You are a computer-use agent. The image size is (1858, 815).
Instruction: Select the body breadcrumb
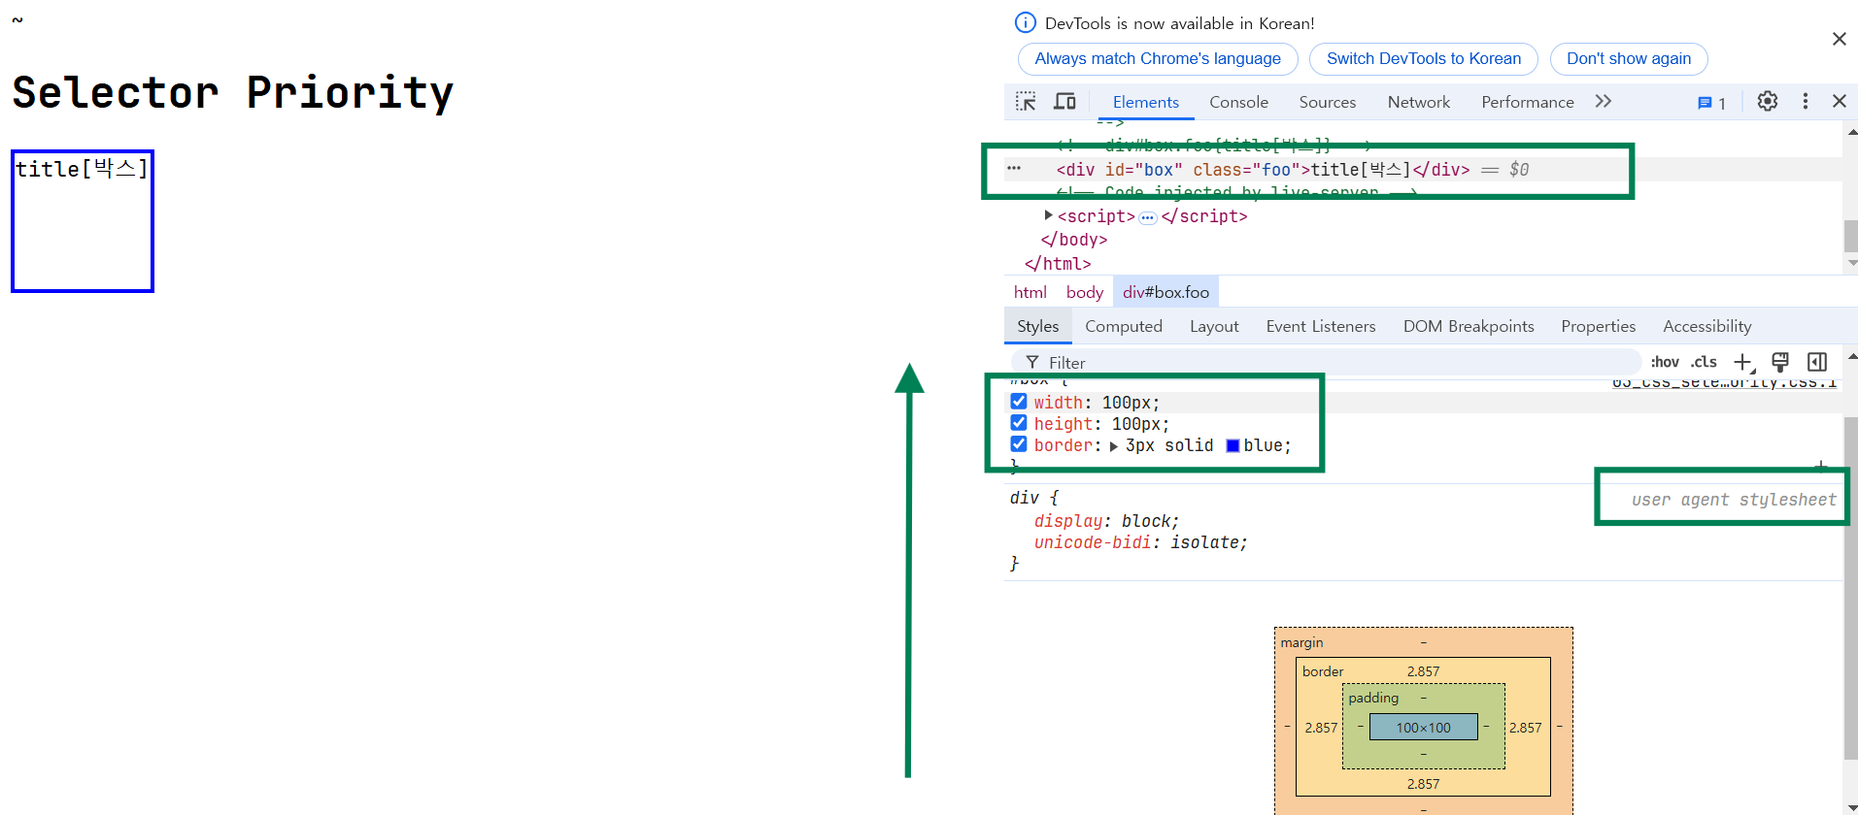pyautogui.click(x=1084, y=292)
